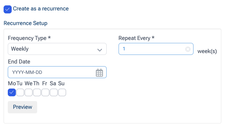
Task: Tick the Thursday (Th) checkbox
Action: coord(37,93)
